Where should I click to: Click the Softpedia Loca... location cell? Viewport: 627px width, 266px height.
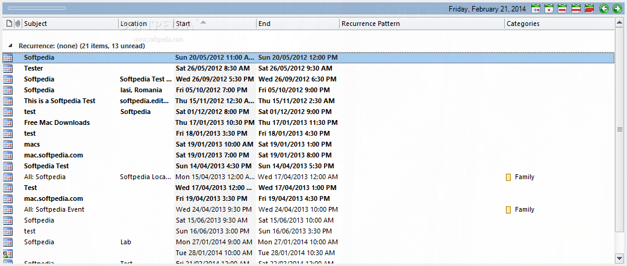[146, 177]
